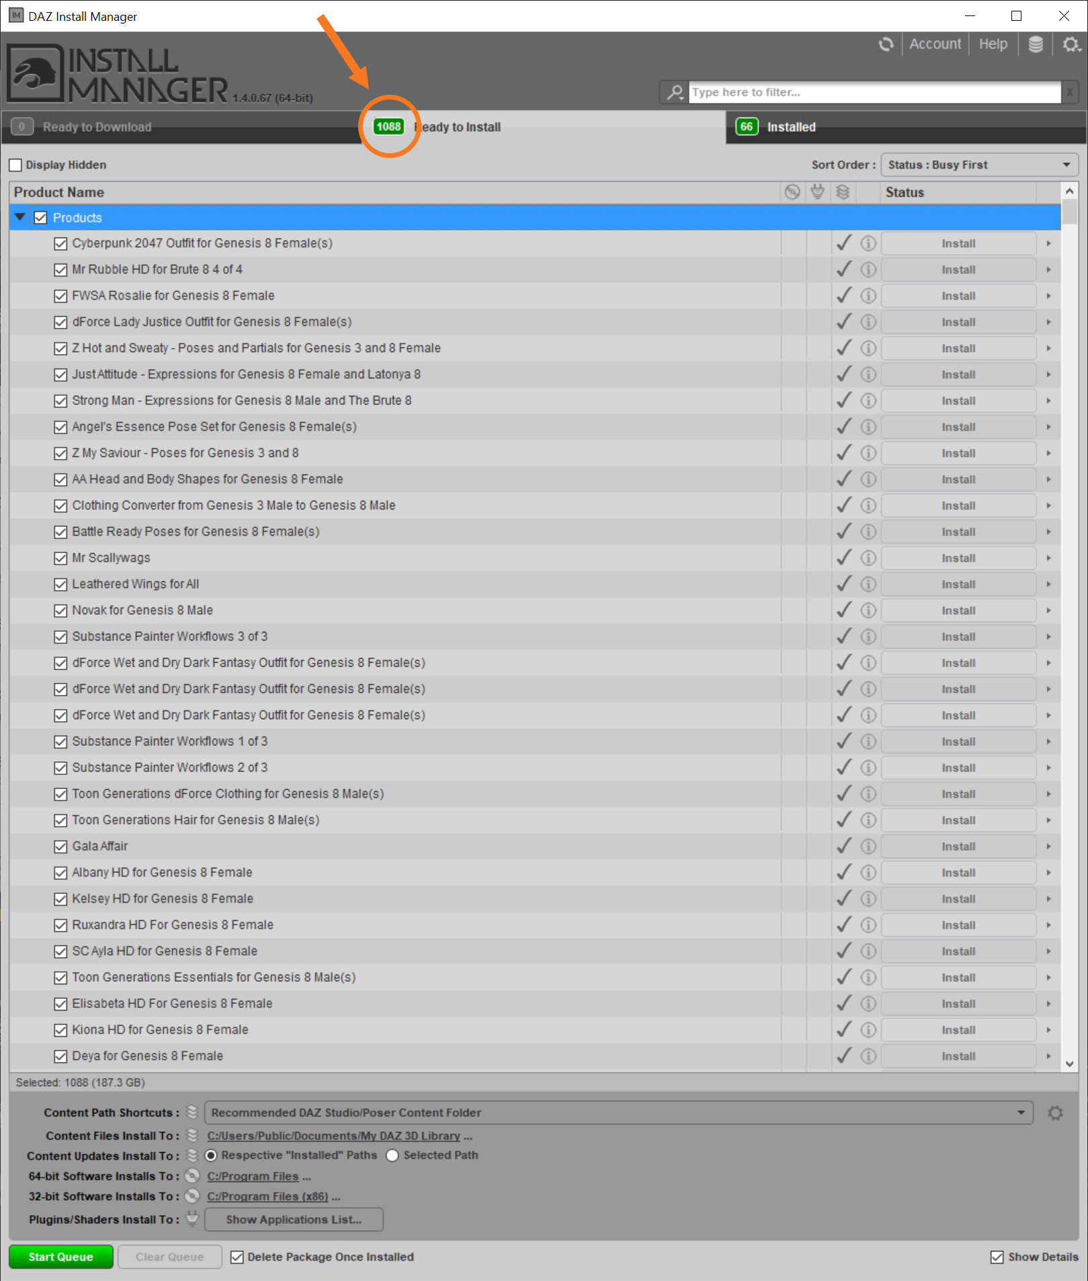
Task: Click the refresh sync icon in header
Action: click(886, 44)
